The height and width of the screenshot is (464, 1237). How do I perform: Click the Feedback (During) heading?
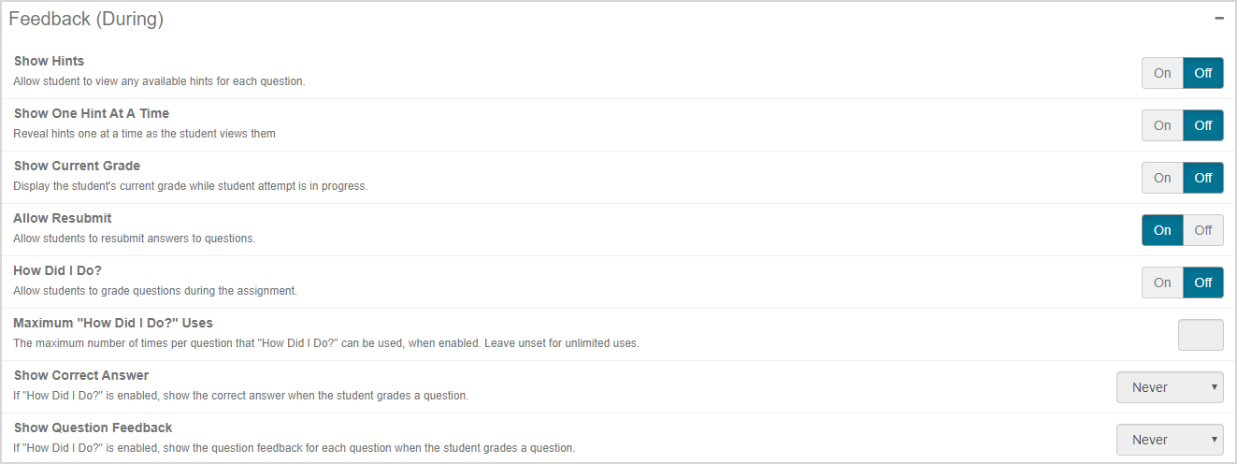pos(86,19)
